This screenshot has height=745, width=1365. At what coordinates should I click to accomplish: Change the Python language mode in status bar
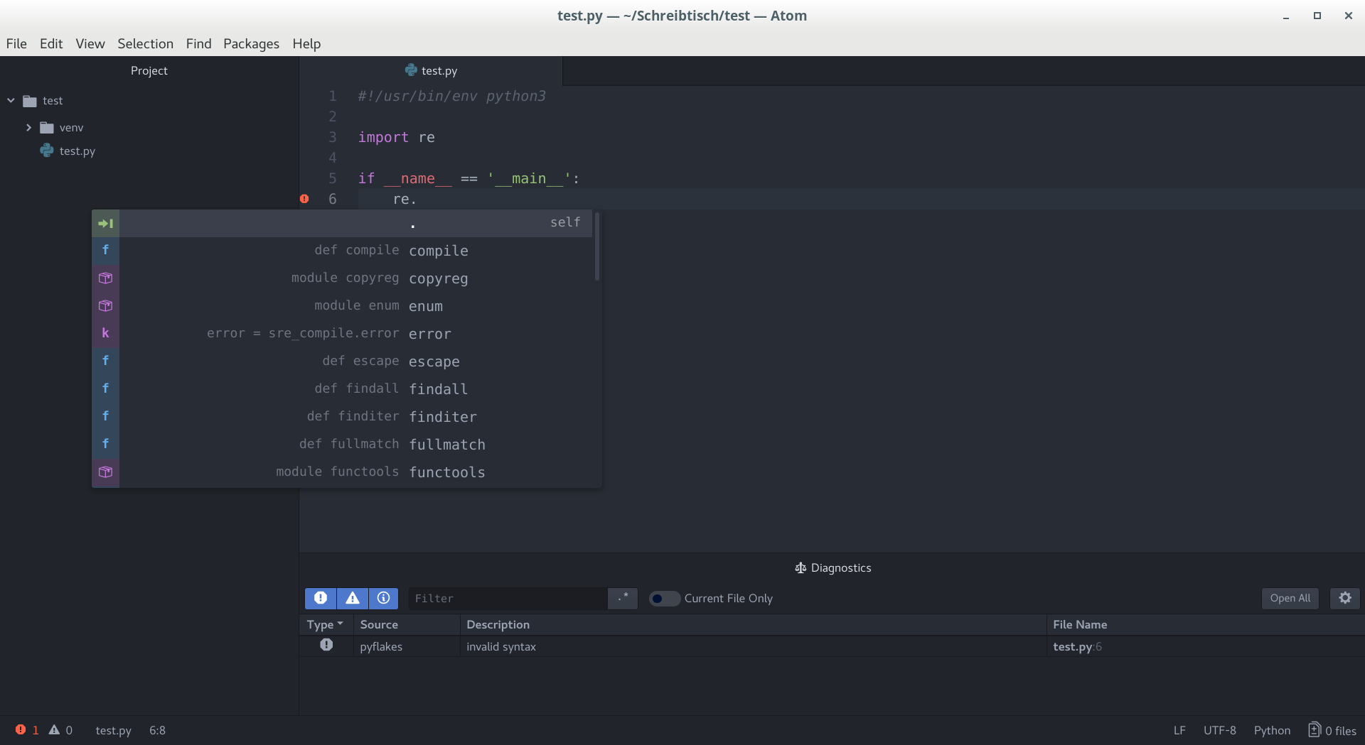click(x=1272, y=730)
